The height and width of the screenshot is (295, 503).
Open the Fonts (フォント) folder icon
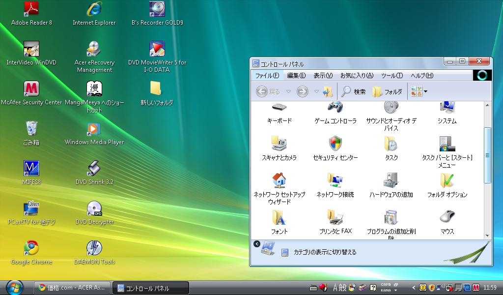pyautogui.click(x=279, y=218)
